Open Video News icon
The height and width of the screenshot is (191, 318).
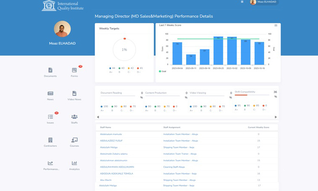74,93
